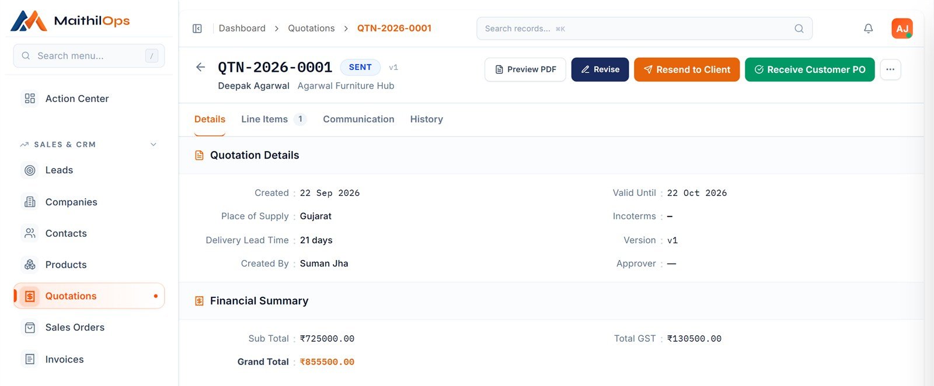
Task: Click the Products cubes icon
Action: 30,265
